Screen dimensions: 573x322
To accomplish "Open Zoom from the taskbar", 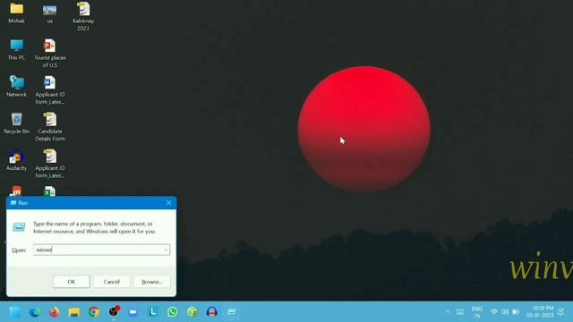I will (x=133, y=312).
